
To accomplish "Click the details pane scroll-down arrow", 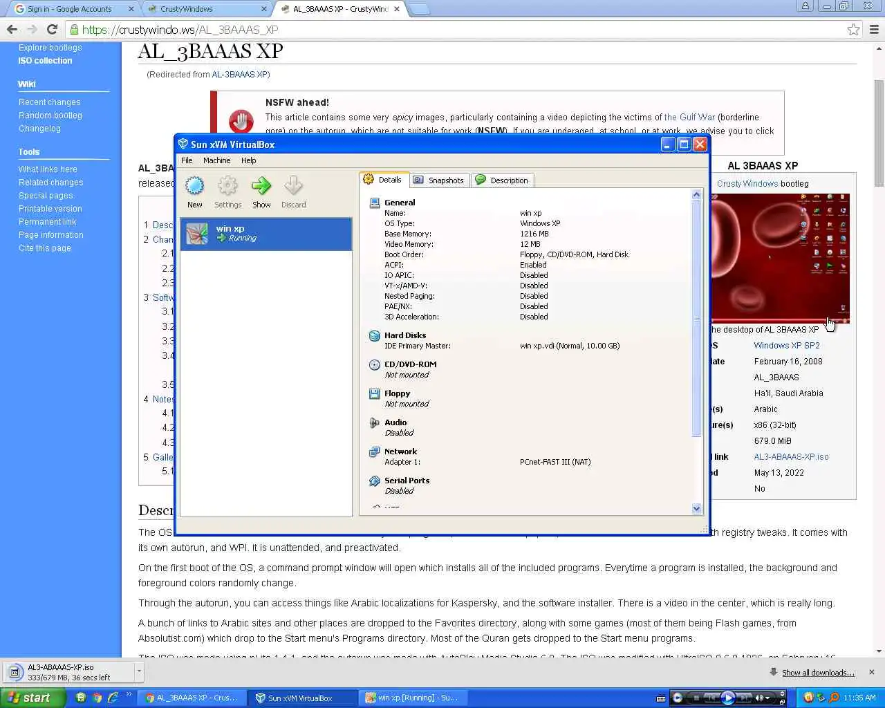I will pyautogui.click(x=696, y=509).
